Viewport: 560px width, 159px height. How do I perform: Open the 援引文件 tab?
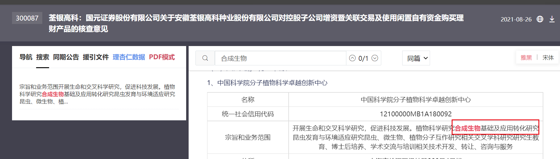[x=96, y=57]
